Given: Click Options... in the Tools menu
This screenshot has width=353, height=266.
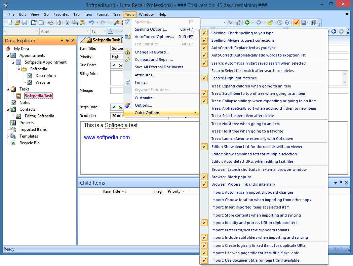Looking at the screenshot, I should pos(161,105).
